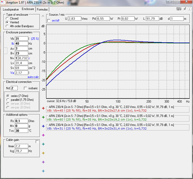Click the Pr power field showing 0,02
Viewport: 193px width, 179px height.
[x=128, y=19]
